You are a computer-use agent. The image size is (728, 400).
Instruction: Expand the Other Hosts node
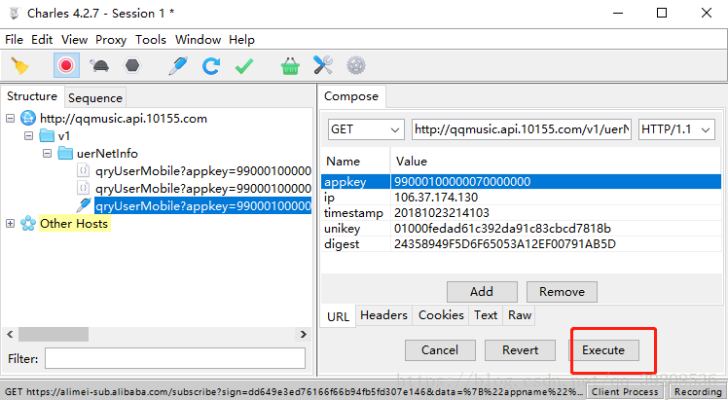tap(10, 223)
